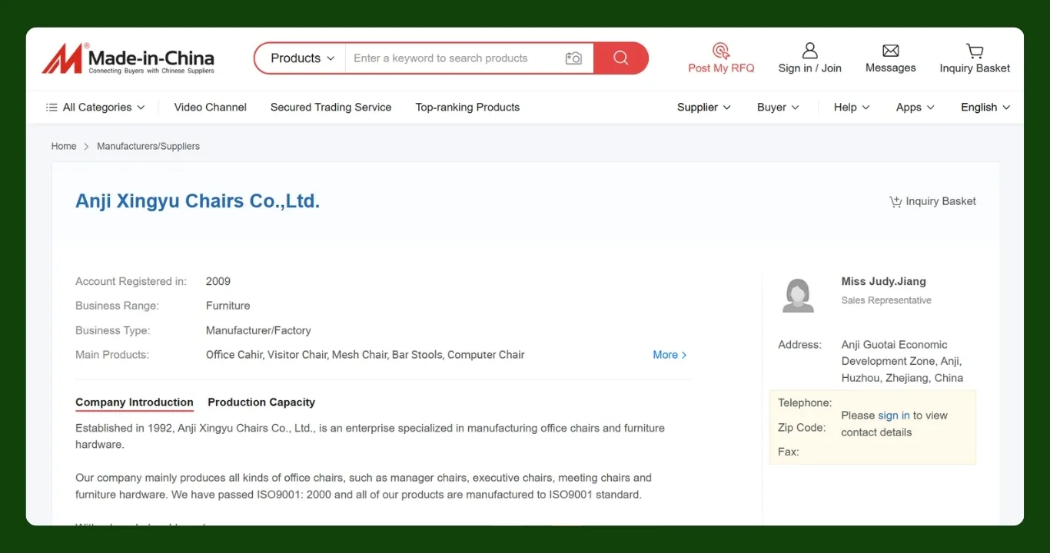1050x553 pixels.
Task: Click the Zip Code: label
Action: tap(802, 428)
